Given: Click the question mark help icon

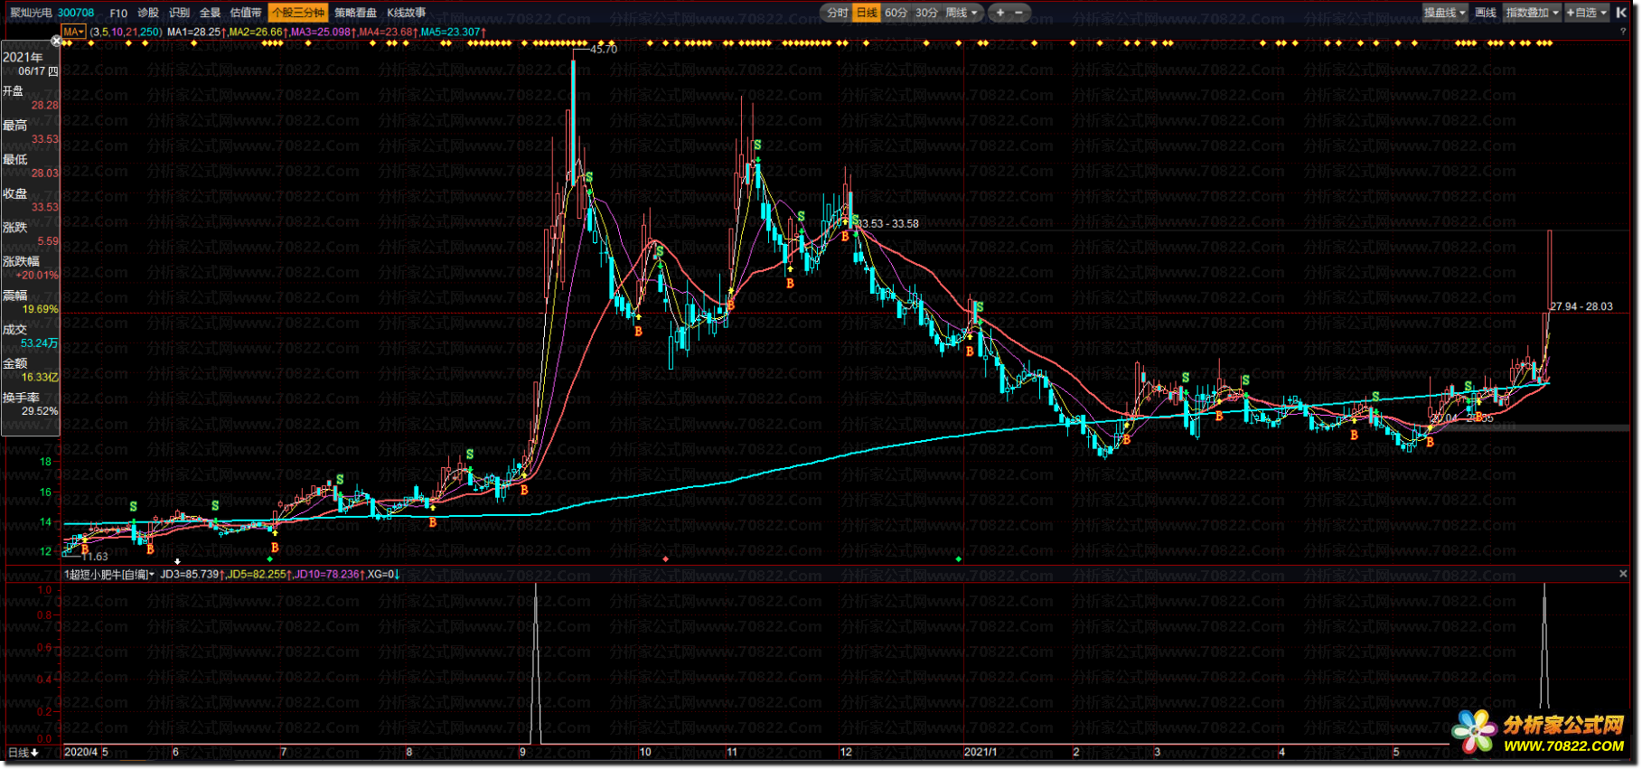Looking at the screenshot, I should (x=1623, y=32).
